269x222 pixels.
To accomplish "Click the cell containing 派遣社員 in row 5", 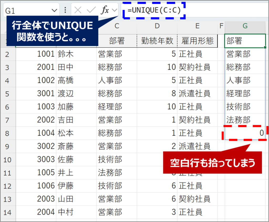I will coord(197,94).
